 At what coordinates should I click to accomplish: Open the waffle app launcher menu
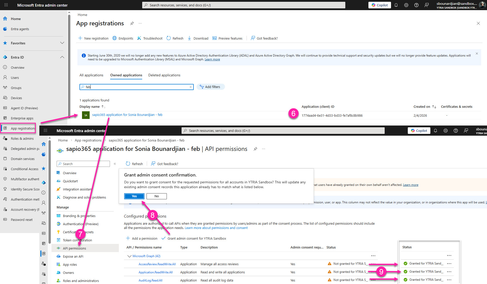[6, 5]
